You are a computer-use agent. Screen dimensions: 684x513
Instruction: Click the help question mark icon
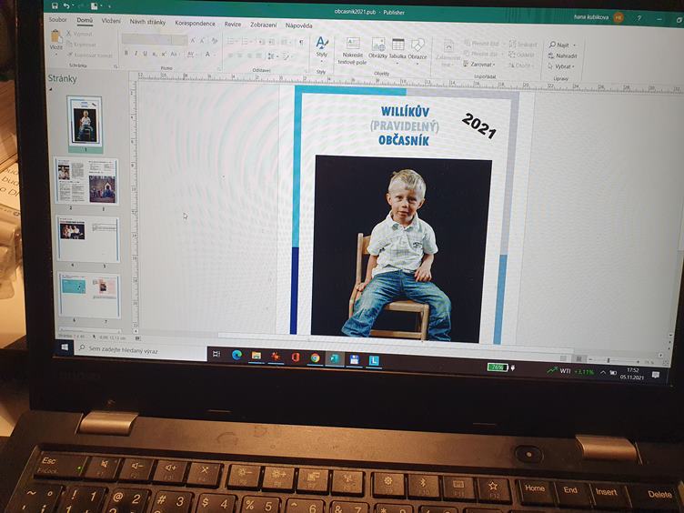639,18
